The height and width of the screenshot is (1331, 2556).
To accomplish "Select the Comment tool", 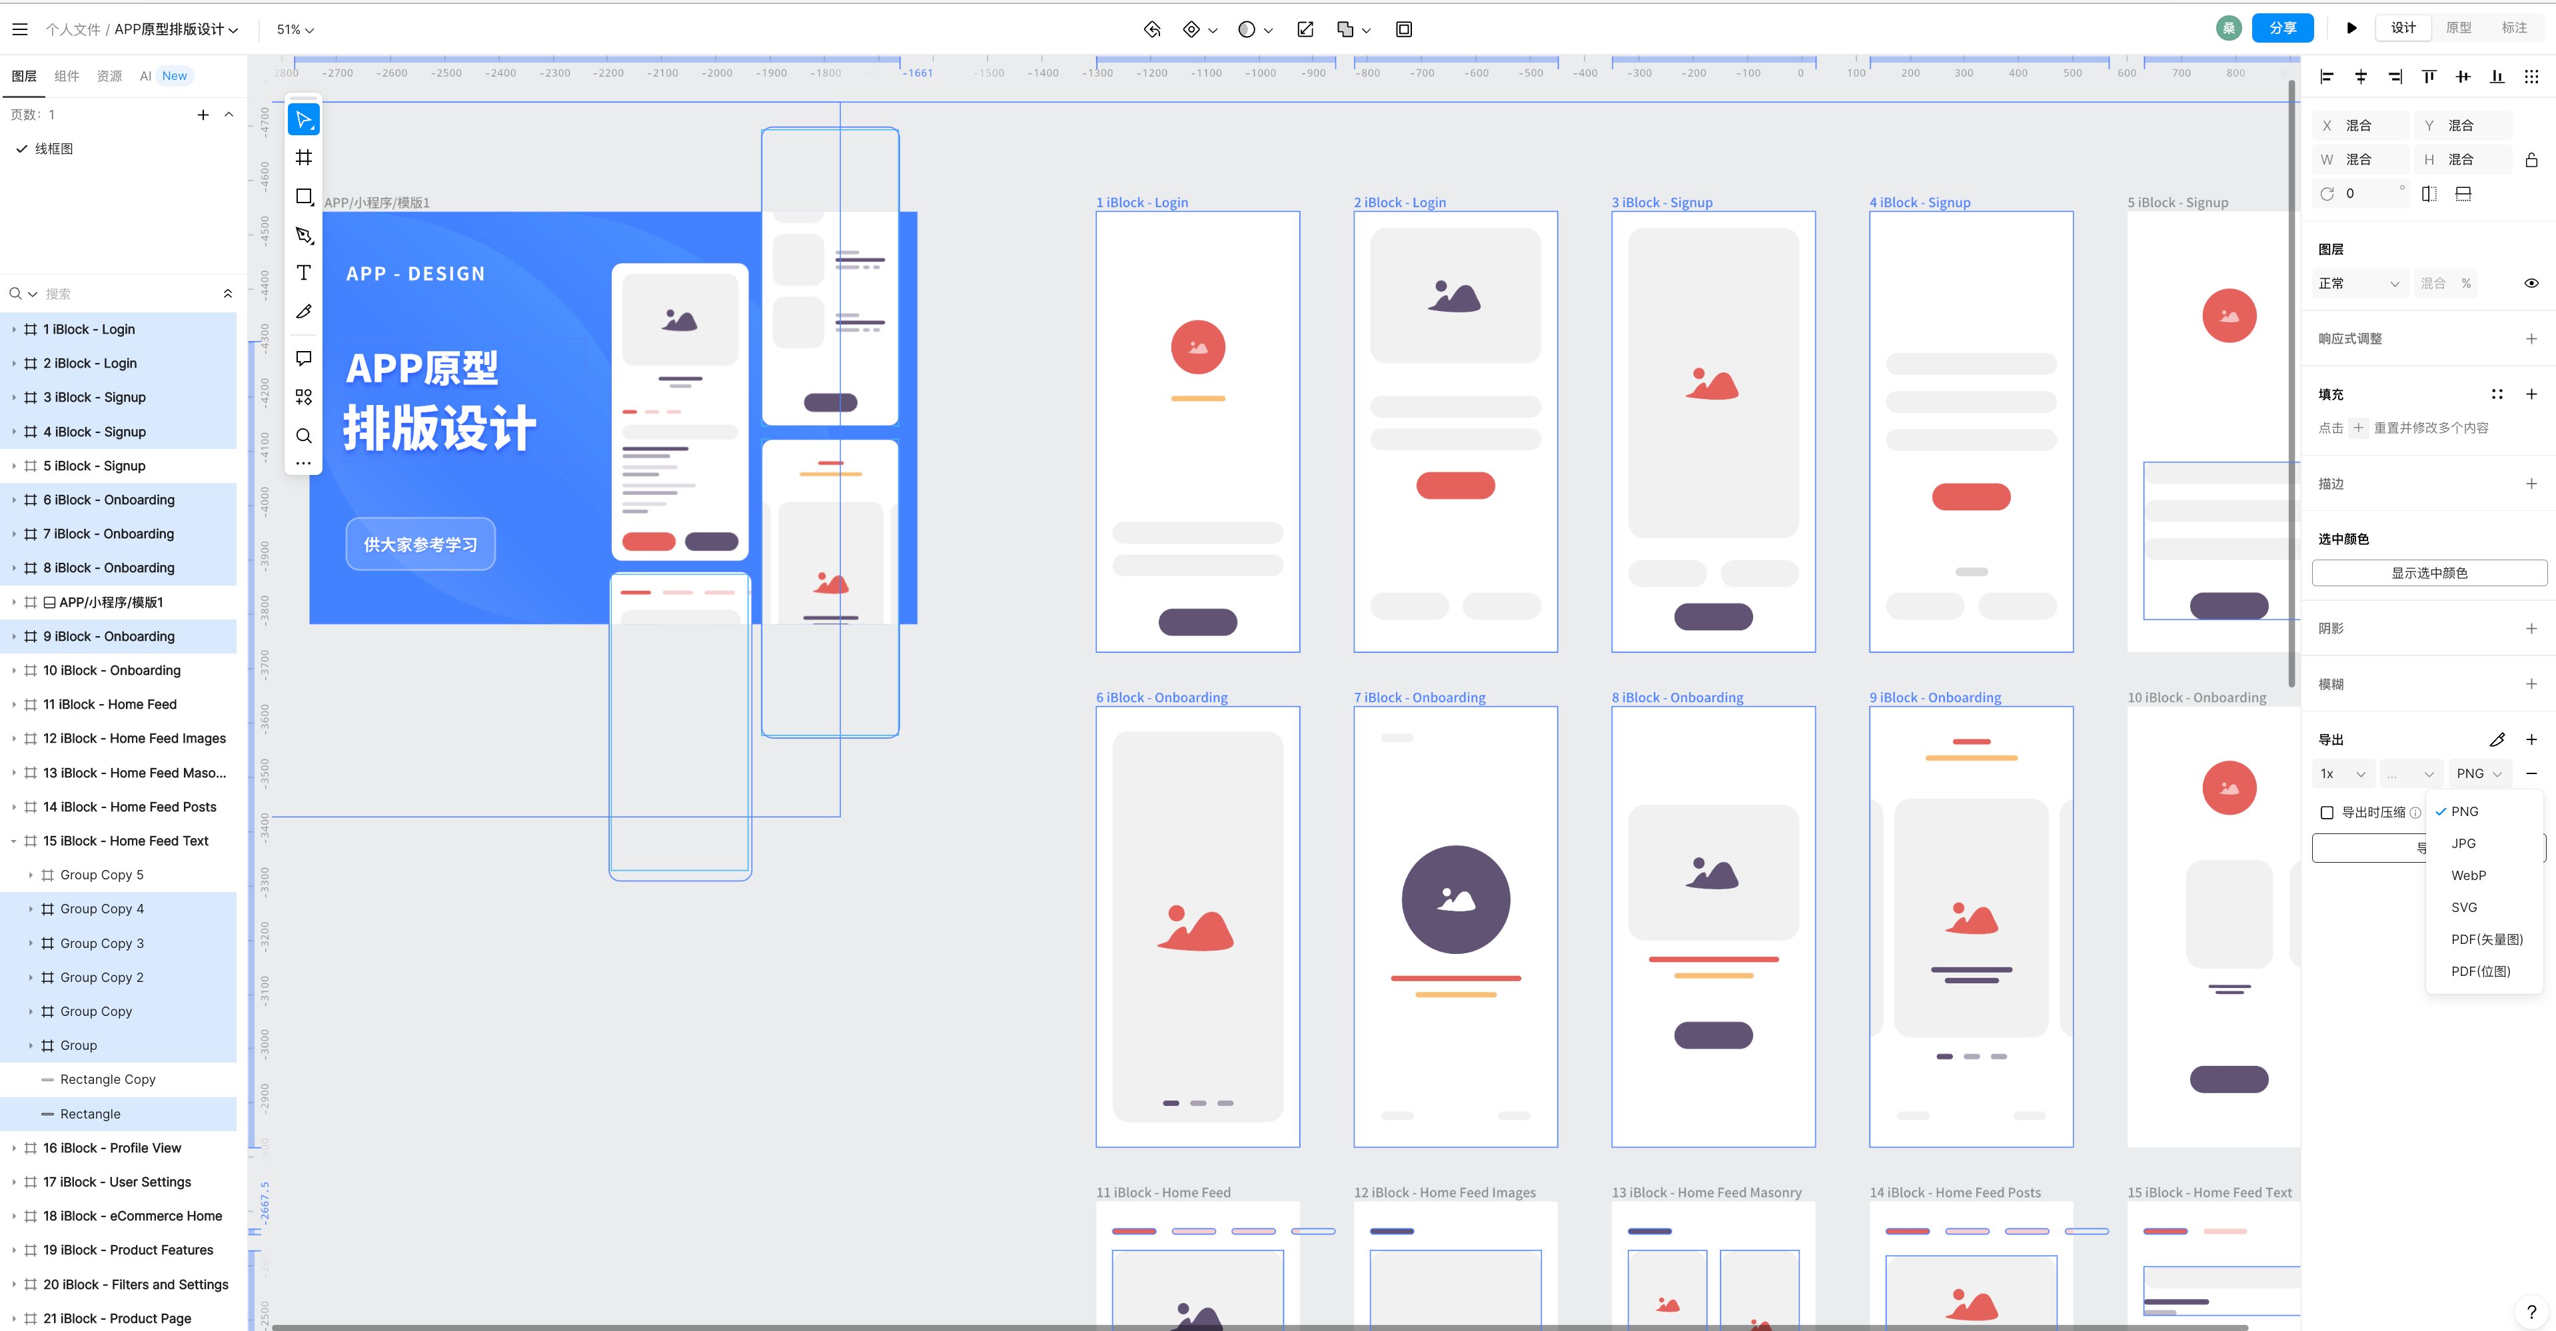I will (x=304, y=358).
